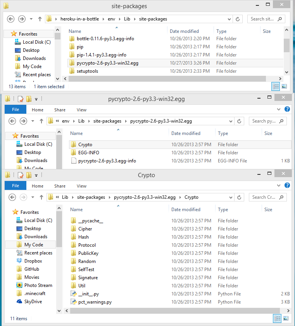Expand the ribbon in pycrypto egg window
295x326 pixels.
[279, 109]
